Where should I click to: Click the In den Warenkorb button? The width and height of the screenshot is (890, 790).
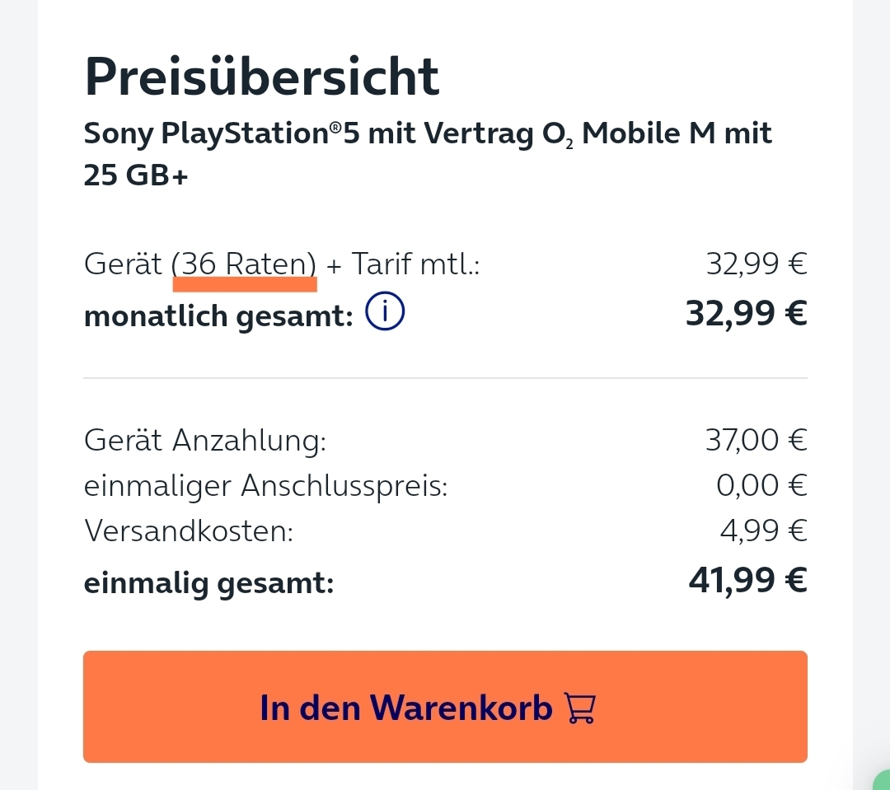tap(445, 707)
